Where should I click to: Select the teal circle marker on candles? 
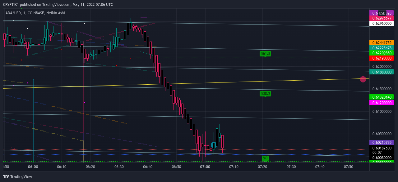pos(214,145)
